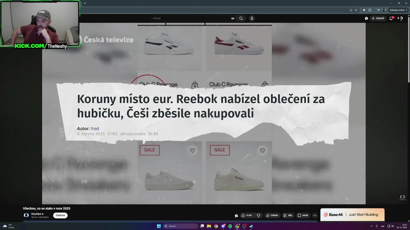Image resolution: width=410 pixels, height=230 pixels.
Task: Switch the SLK keyboard language
Action: pos(382,226)
